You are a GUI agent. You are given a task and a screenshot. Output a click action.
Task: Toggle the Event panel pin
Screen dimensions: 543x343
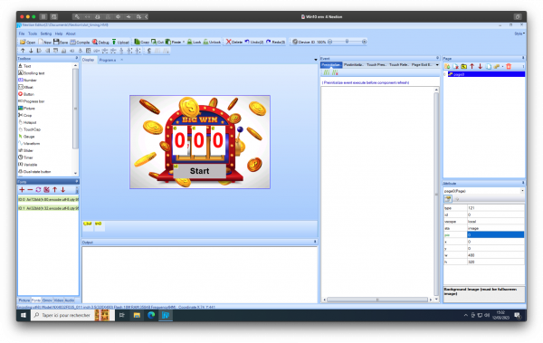(x=437, y=58)
